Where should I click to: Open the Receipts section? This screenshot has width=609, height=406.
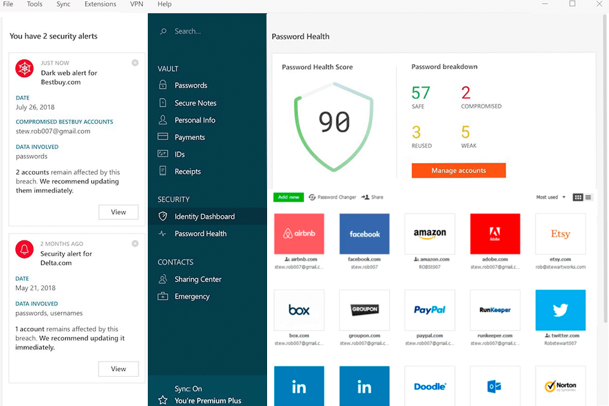pyautogui.click(x=187, y=171)
